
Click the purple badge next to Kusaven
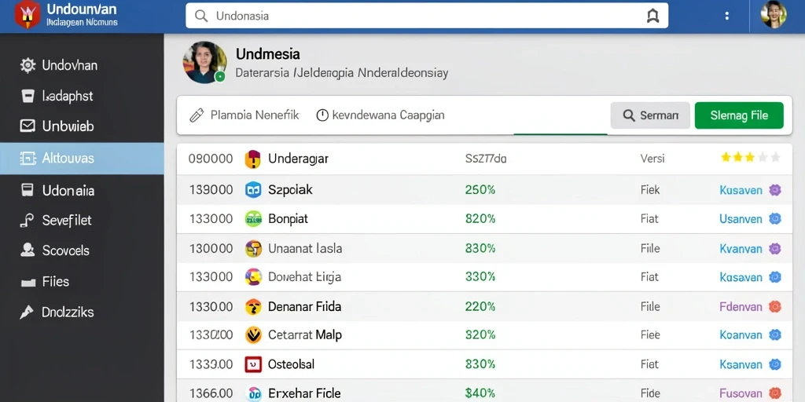[x=774, y=190]
